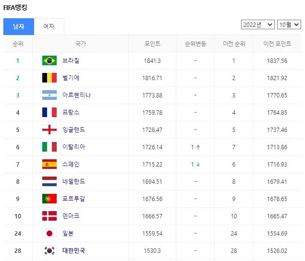The width and height of the screenshot is (305, 261).
Task: Click the France flag icon
Action: (49, 112)
